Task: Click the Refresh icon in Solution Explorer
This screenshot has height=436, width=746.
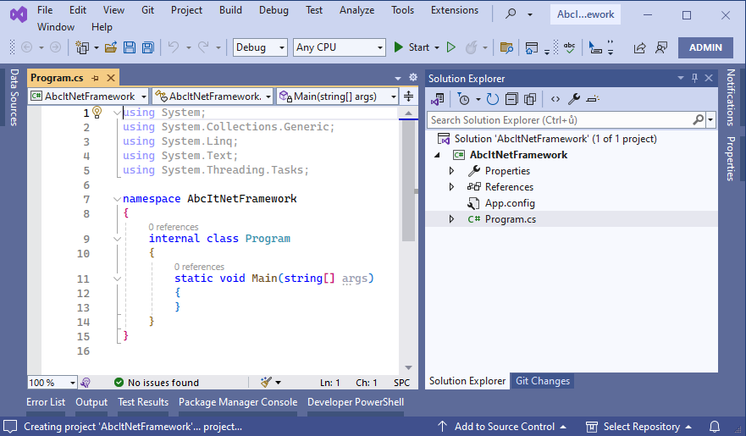Action: coord(492,100)
